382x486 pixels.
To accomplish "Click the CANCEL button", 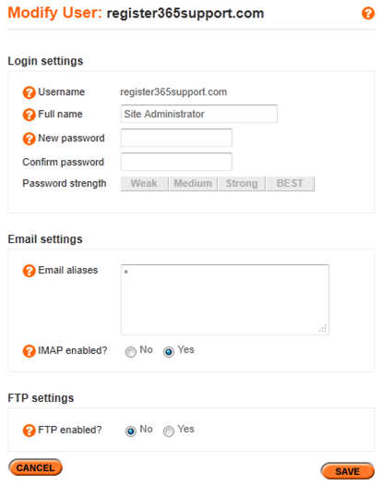I will [35, 468].
